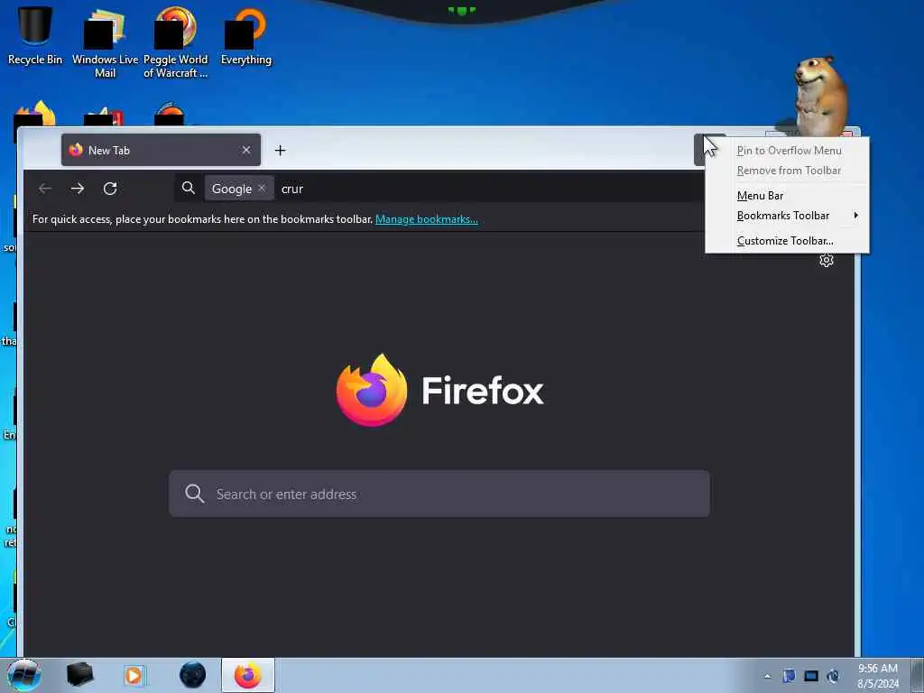Open a new tab with the plus button
The image size is (924, 693).
[x=280, y=151]
